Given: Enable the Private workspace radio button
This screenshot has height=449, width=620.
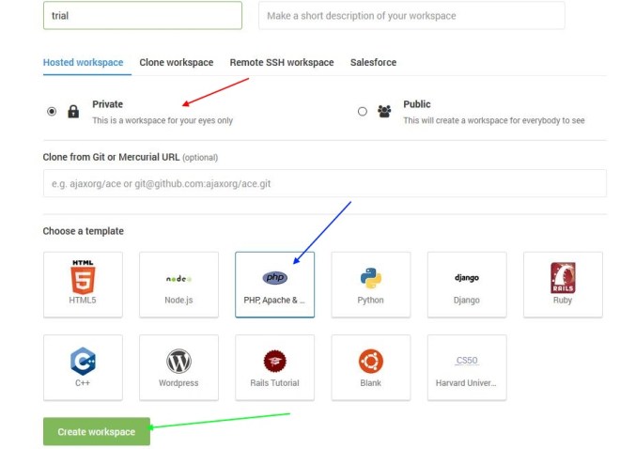Looking at the screenshot, I should tap(52, 112).
